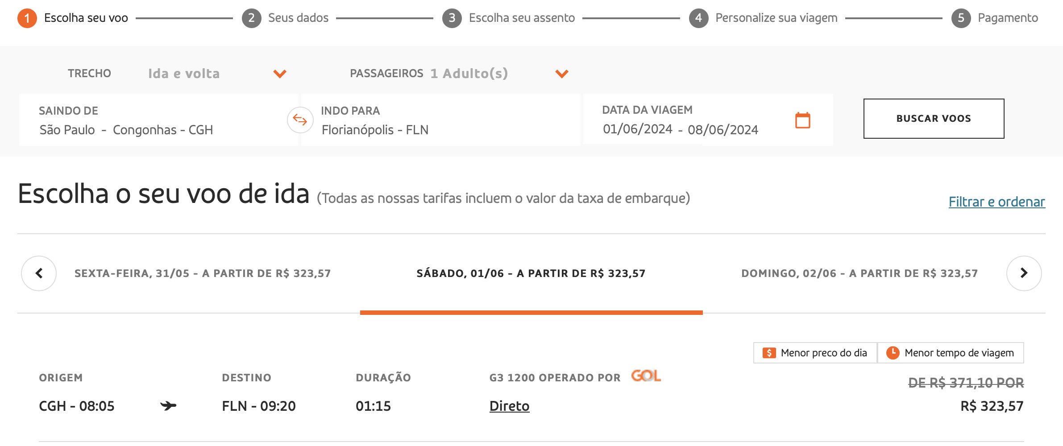Click the Menor preço do dia dollar icon

pos(769,353)
